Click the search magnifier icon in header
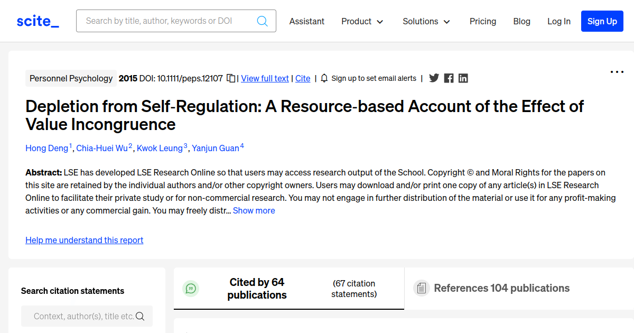Image resolution: width=634 pixels, height=333 pixels. pos(262,21)
